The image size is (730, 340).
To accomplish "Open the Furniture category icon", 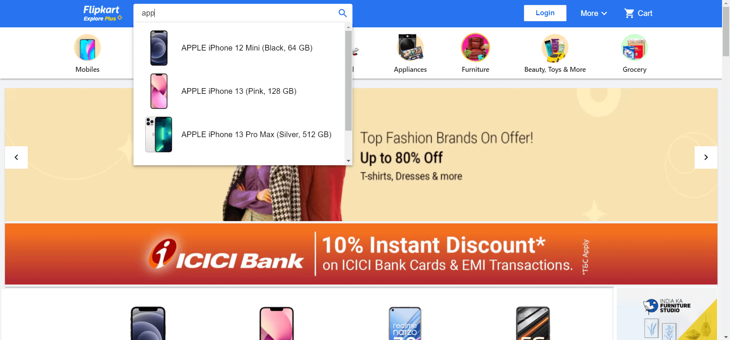I will click(475, 47).
